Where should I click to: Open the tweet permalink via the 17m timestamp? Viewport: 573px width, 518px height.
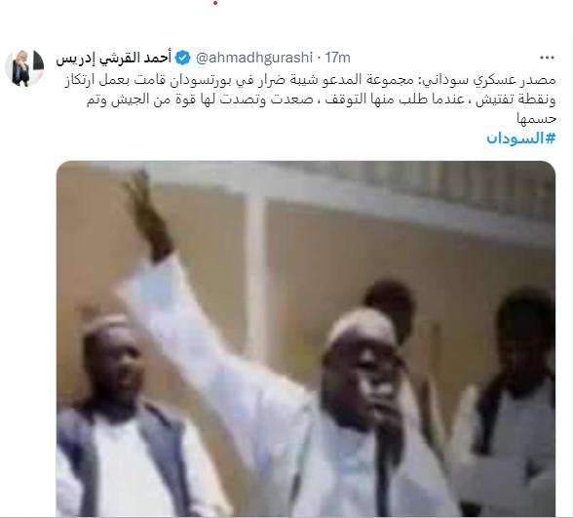[x=338, y=58]
